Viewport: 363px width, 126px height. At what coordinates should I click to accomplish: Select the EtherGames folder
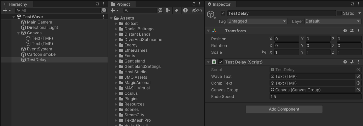pos(133,50)
